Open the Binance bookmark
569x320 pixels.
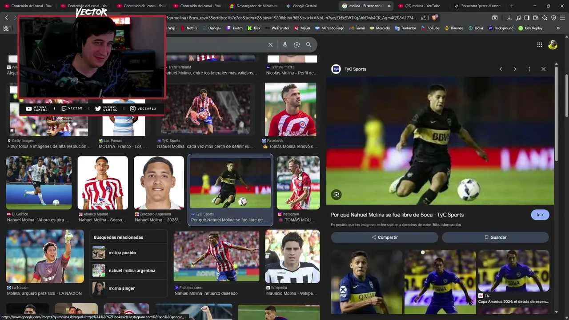click(453, 28)
